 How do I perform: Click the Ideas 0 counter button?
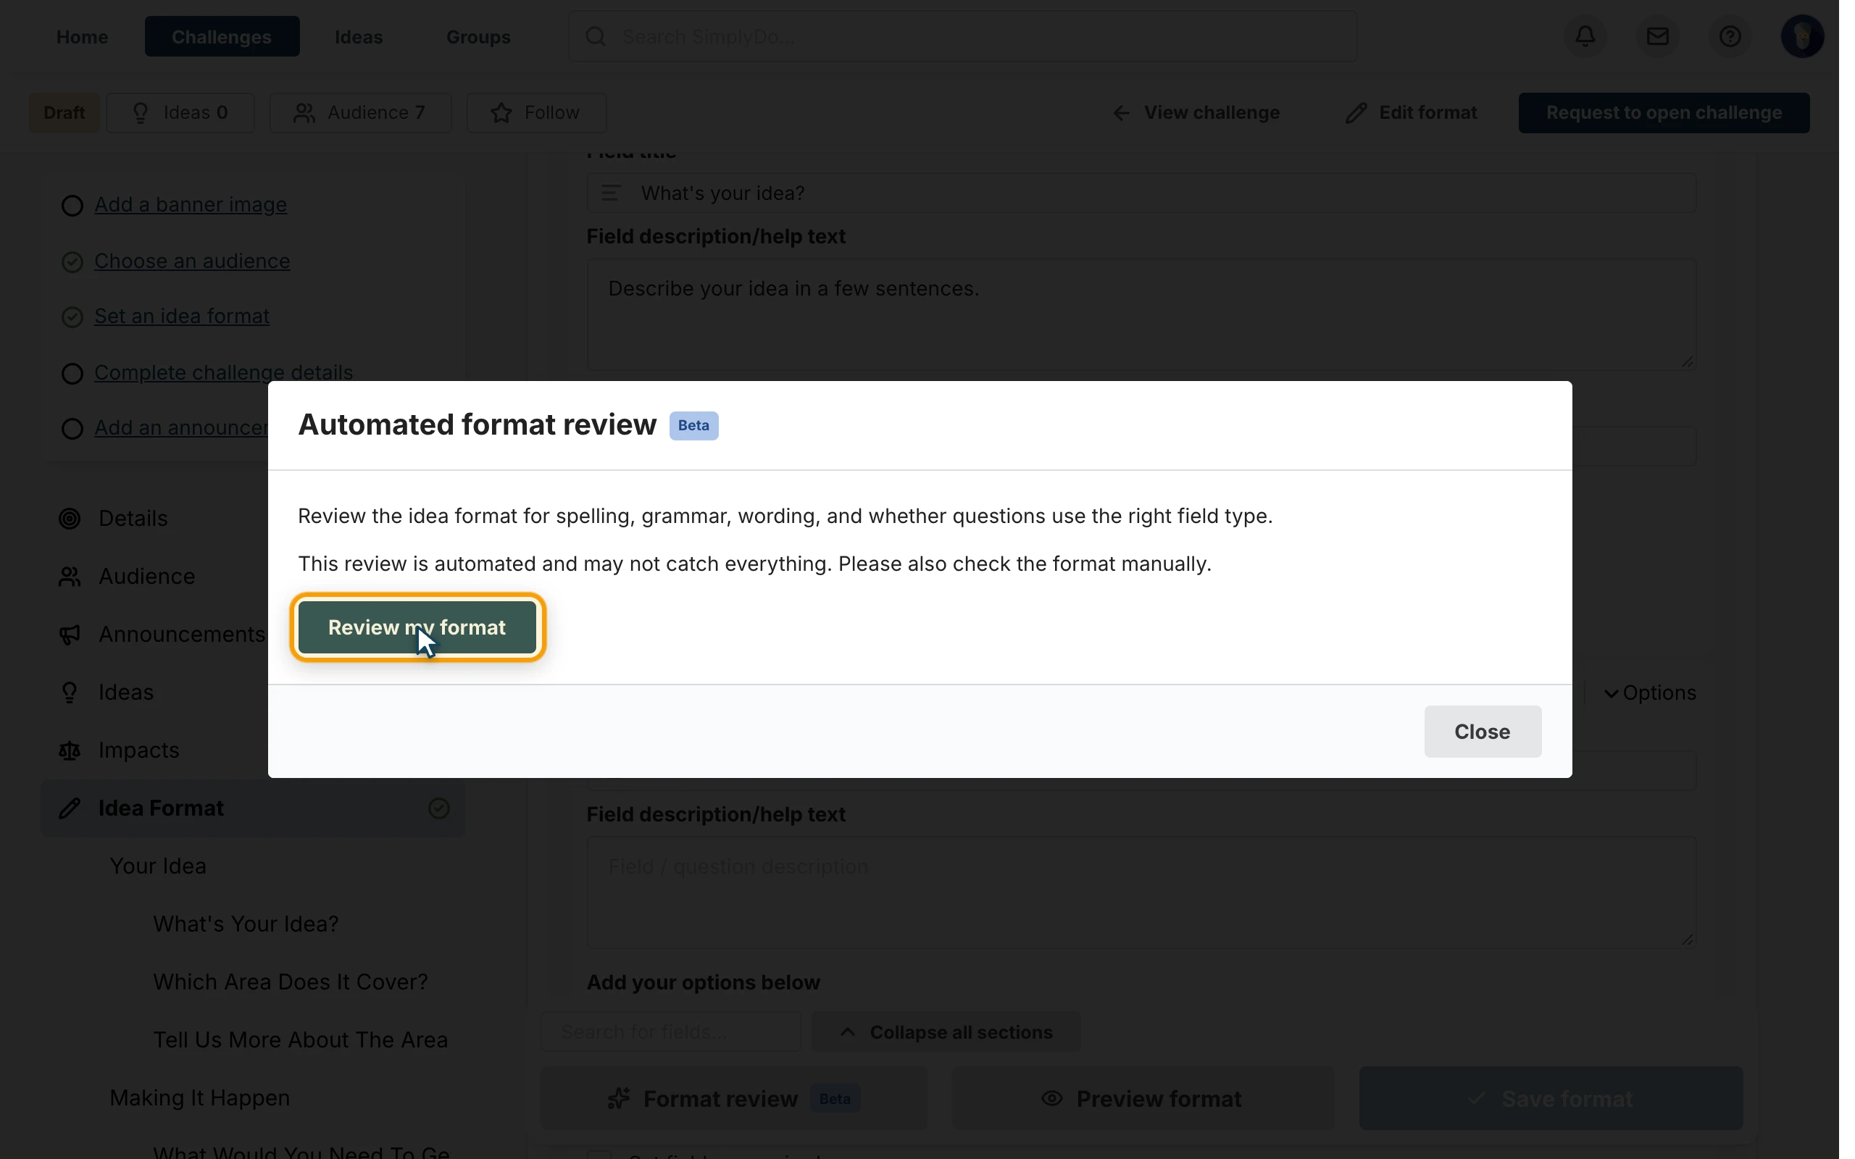(x=180, y=113)
